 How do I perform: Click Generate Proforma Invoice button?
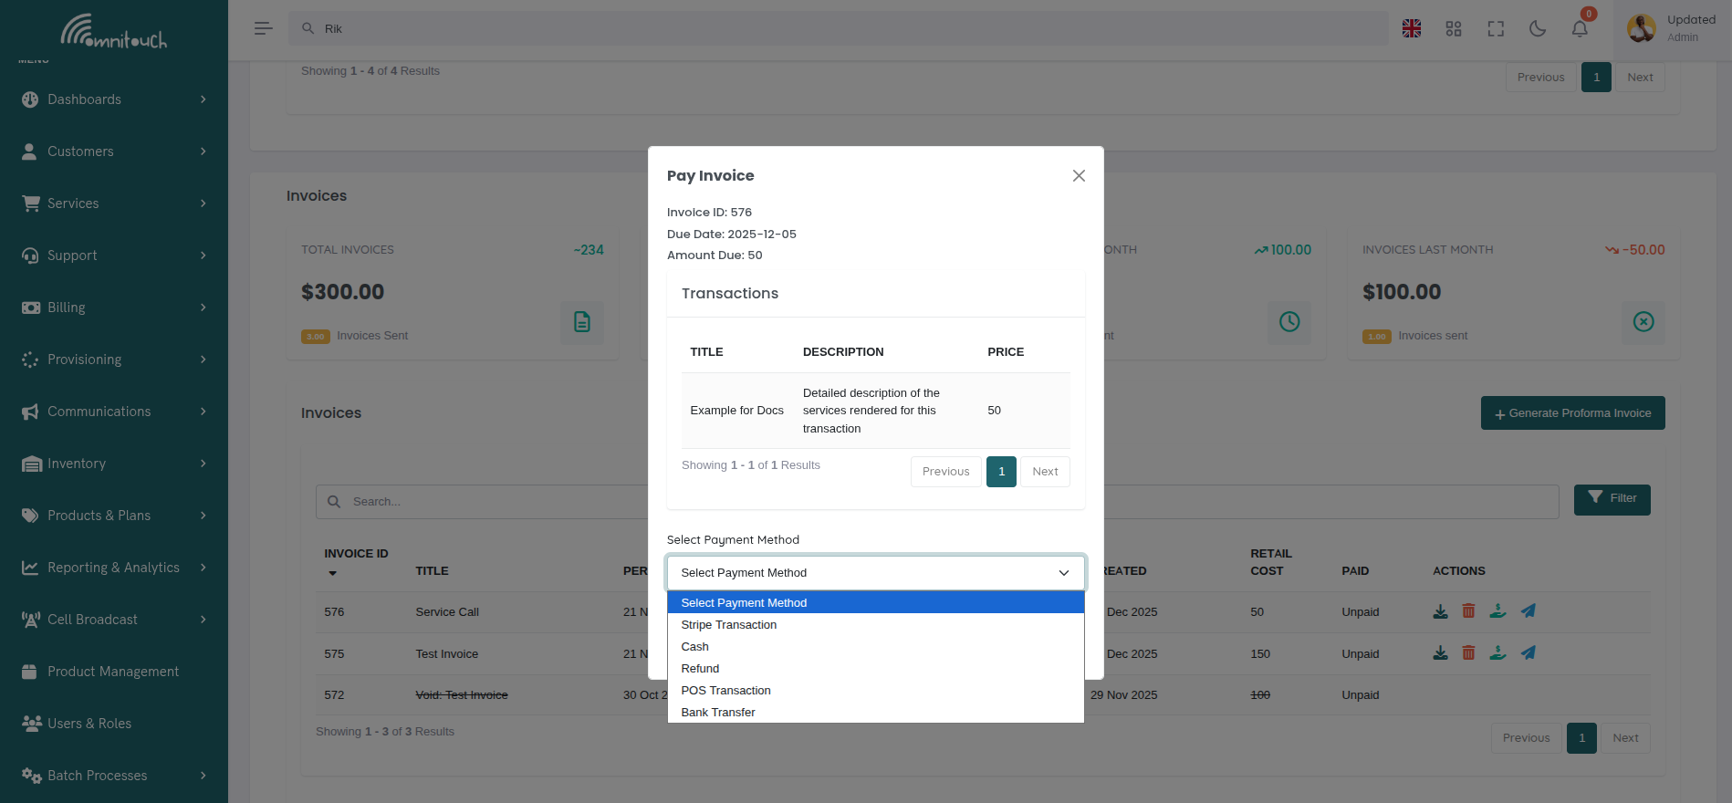point(1572,413)
